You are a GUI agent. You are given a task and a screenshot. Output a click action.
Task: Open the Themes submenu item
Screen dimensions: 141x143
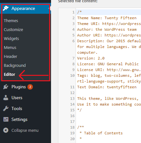pos(11,21)
